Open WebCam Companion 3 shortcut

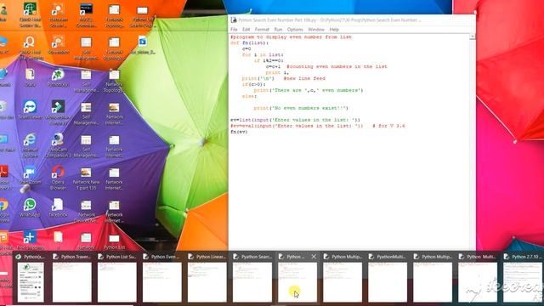[x=58, y=145]
